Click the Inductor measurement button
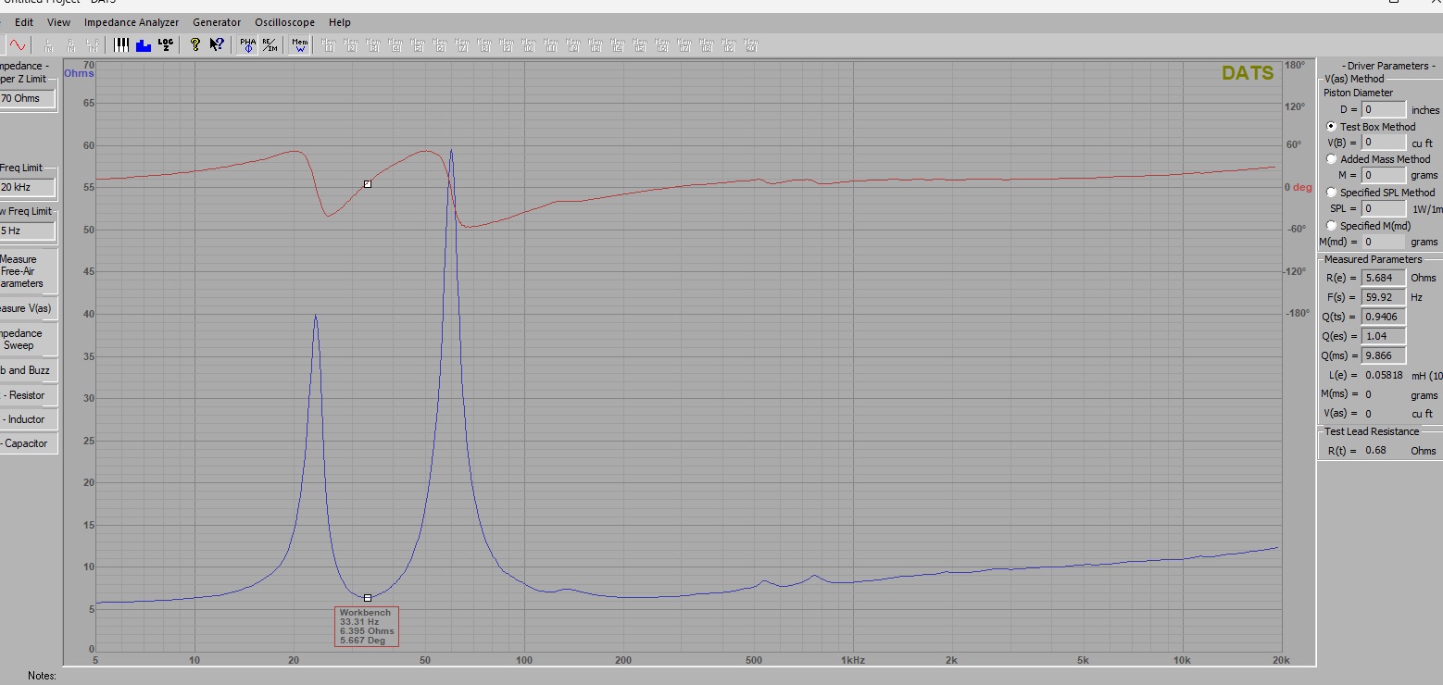 (27, 419)
